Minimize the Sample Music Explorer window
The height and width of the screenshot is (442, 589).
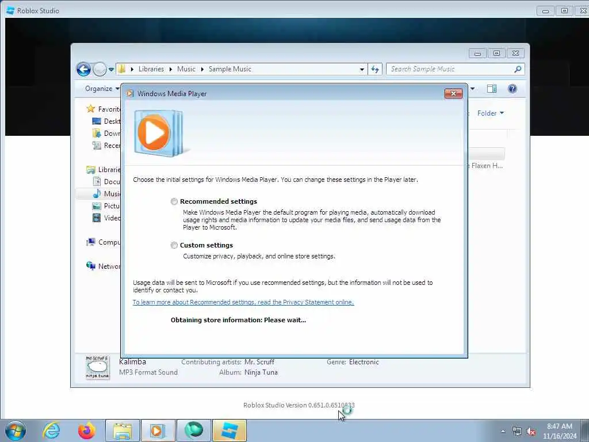point(477,54)
